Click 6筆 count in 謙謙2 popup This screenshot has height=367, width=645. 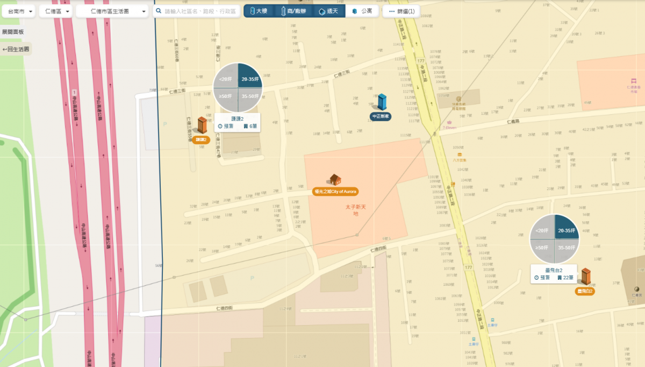click(x=250, y=126)
